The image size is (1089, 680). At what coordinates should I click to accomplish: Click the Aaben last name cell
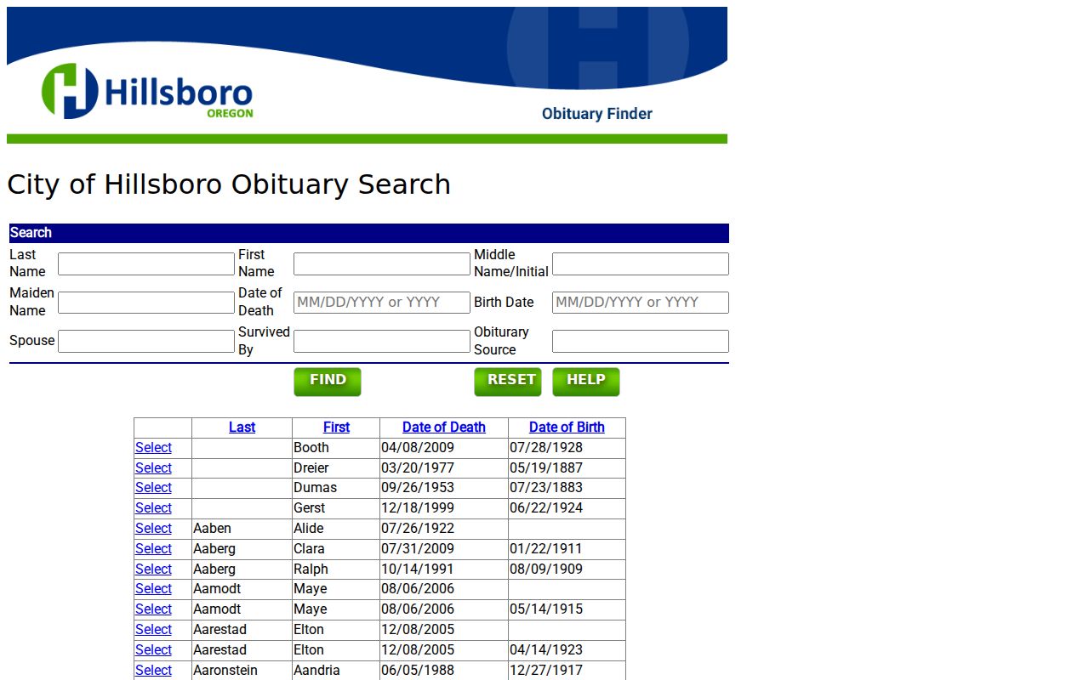click(242, 529)
